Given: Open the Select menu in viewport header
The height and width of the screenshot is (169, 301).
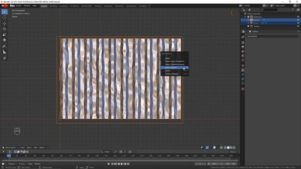Looking at the screenshot, I should point(29,148).
